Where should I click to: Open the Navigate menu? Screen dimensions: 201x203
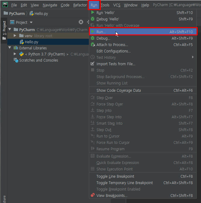tap(50, 5)
